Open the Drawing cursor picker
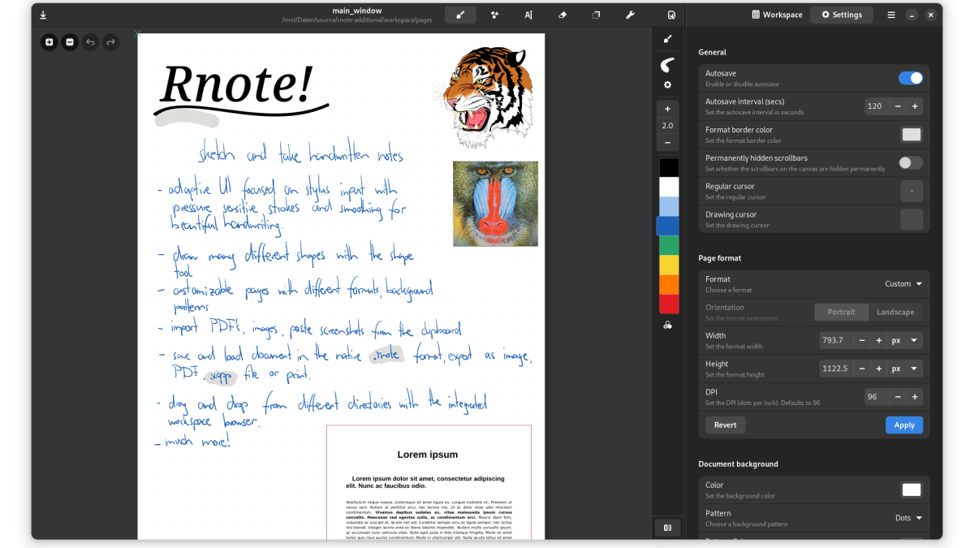This screenshot has height=548, width=974. (912, 219)
